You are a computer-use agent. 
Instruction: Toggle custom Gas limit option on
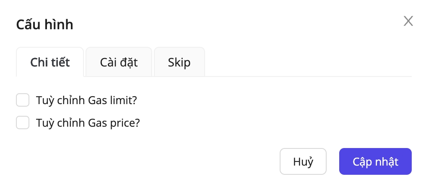pos(23,100)
